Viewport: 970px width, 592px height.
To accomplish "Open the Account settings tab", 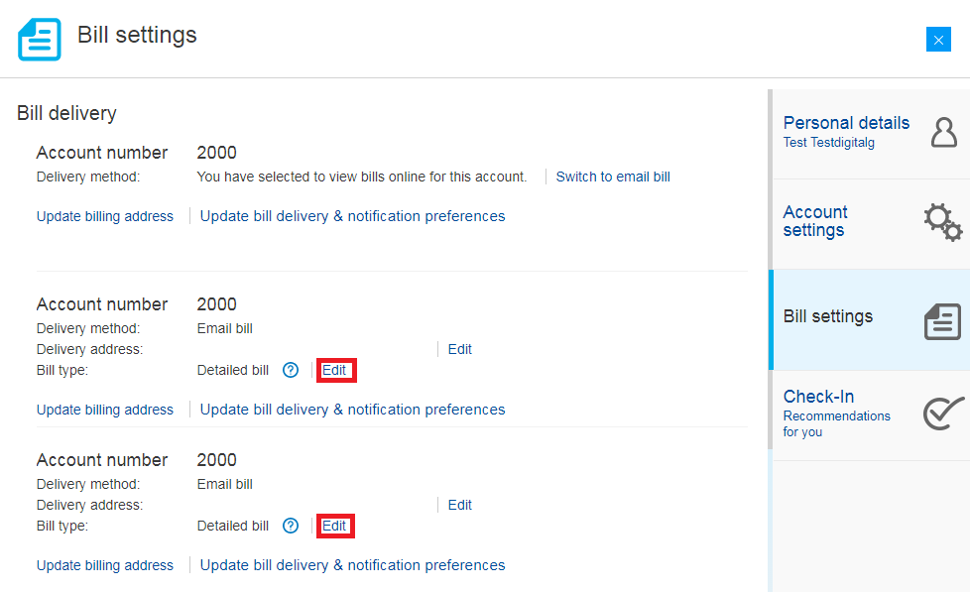I will coord(815,221).
